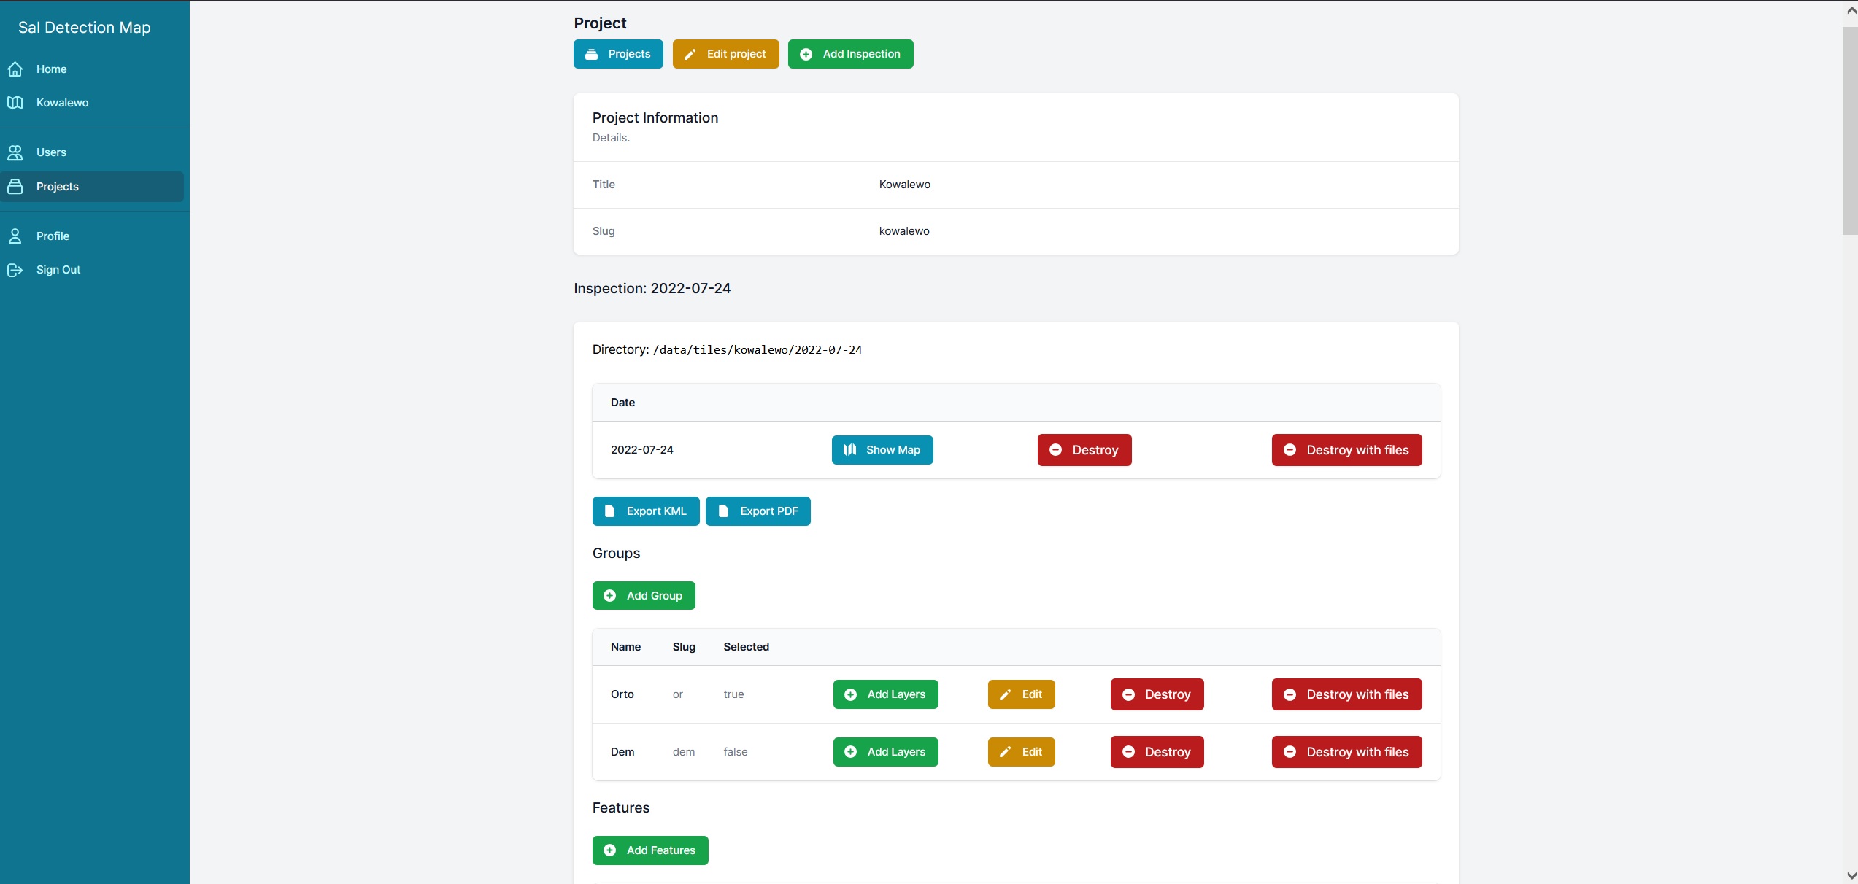This screenshot has height=884, width=1858.
Task: Click the Show Map button label
Action: coord(893,450)
